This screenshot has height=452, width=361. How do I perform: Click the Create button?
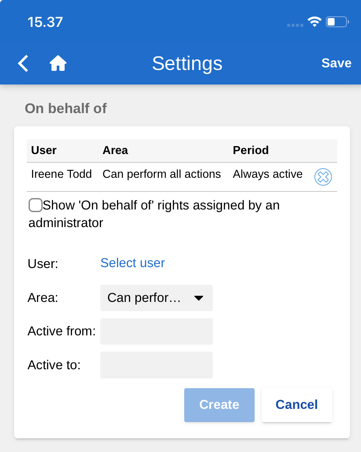coord(219,405)
